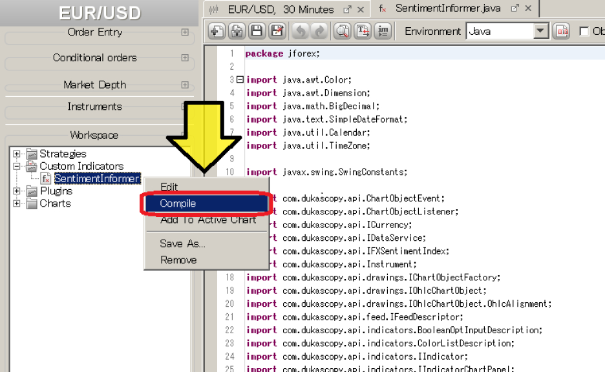Click the Find magnifier toolbar icon
605x372 pixels.
pos(343,31)
